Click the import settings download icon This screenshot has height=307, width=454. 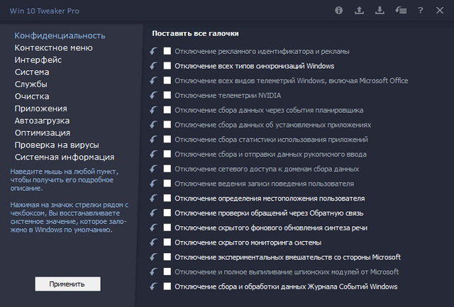[x=380, y=11]
